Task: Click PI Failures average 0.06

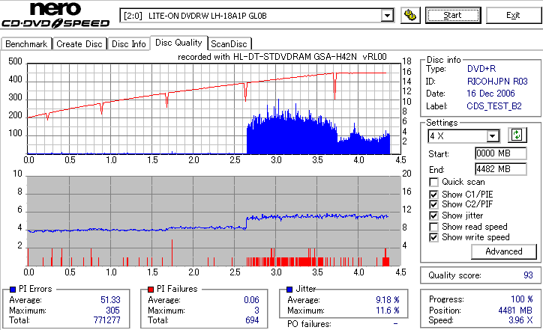Action: click(x=251, y=300)
